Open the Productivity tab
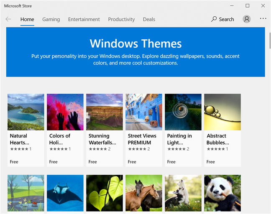The image size is (271, 214). coord(121,19)
